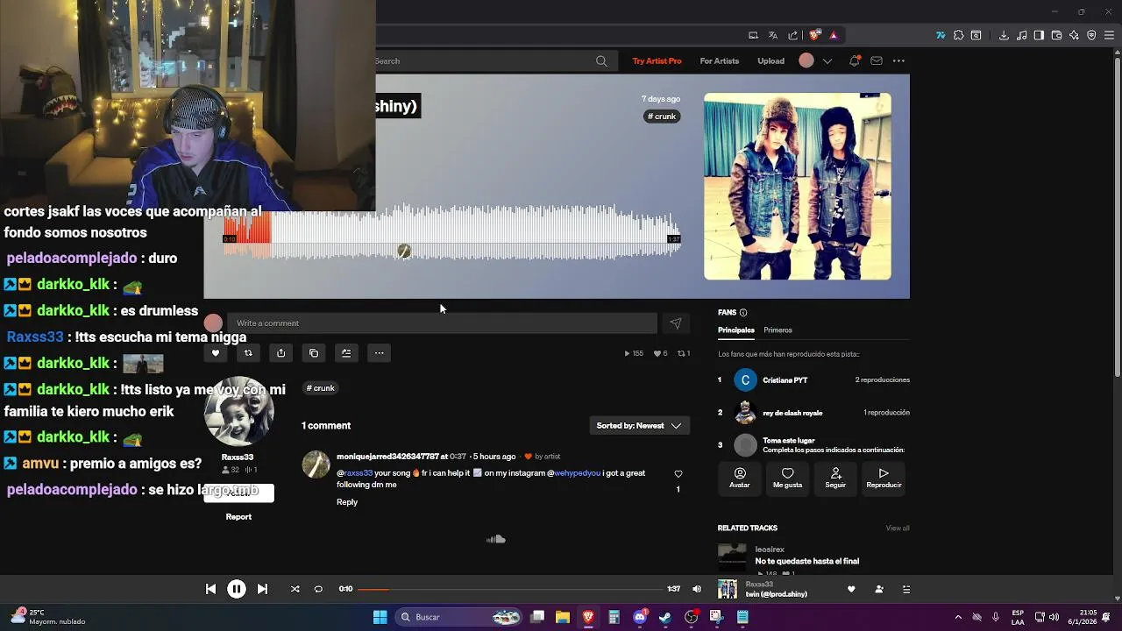The image size is (1122, 631).
Task: Switch to Principales fans tab
Action: [x=736, y=330]
